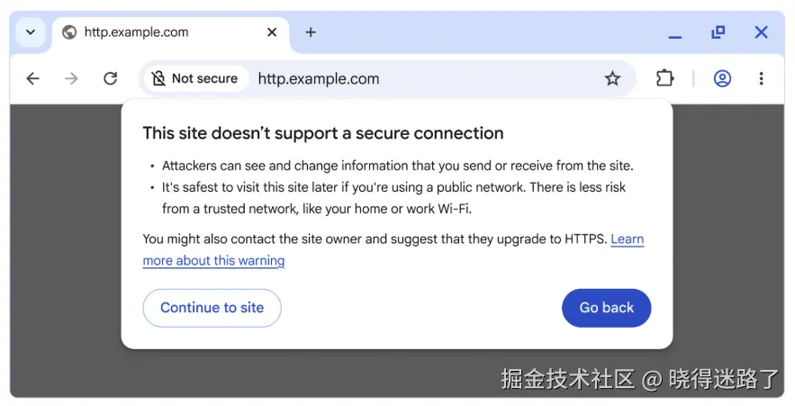795x406 pixels.
Task: Restore down the browser window
Action: [x=718, y=32]
